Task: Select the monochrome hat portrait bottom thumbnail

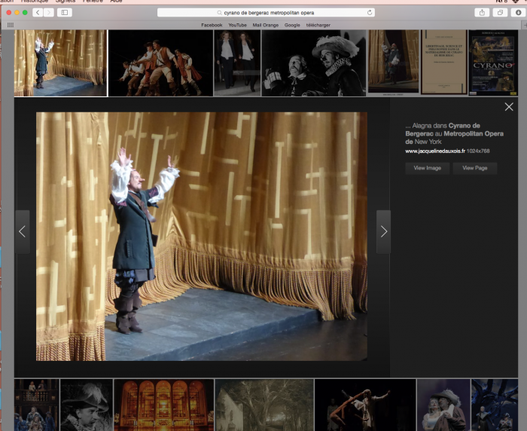Action: [x=87, y=405]
